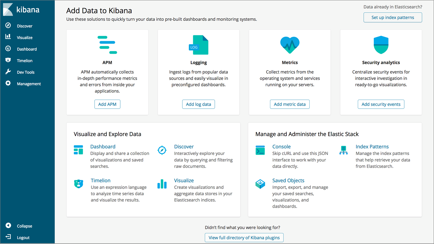The width and height of the screenshot is (434, 244).
Task: Click the Visualize bar chart icon in sidebar
Action: [x=8, y=37]
